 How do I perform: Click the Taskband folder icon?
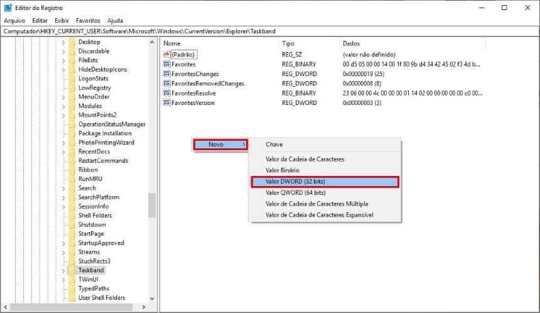tap(72, 270)
